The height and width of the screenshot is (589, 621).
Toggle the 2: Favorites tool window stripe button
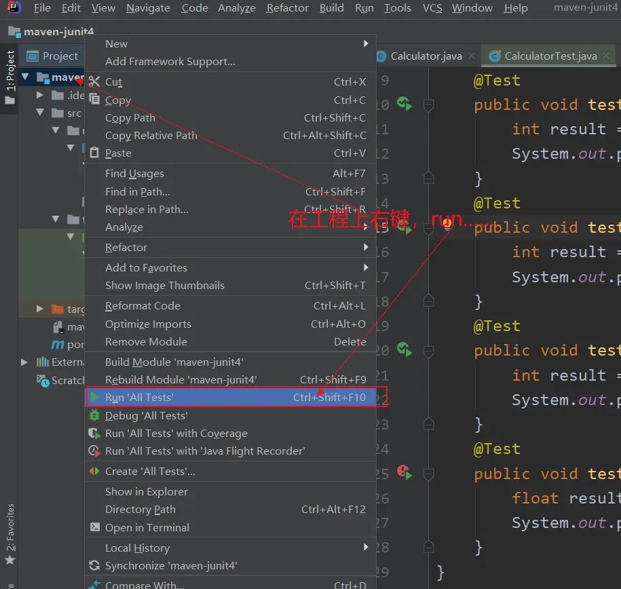[10, 529]
